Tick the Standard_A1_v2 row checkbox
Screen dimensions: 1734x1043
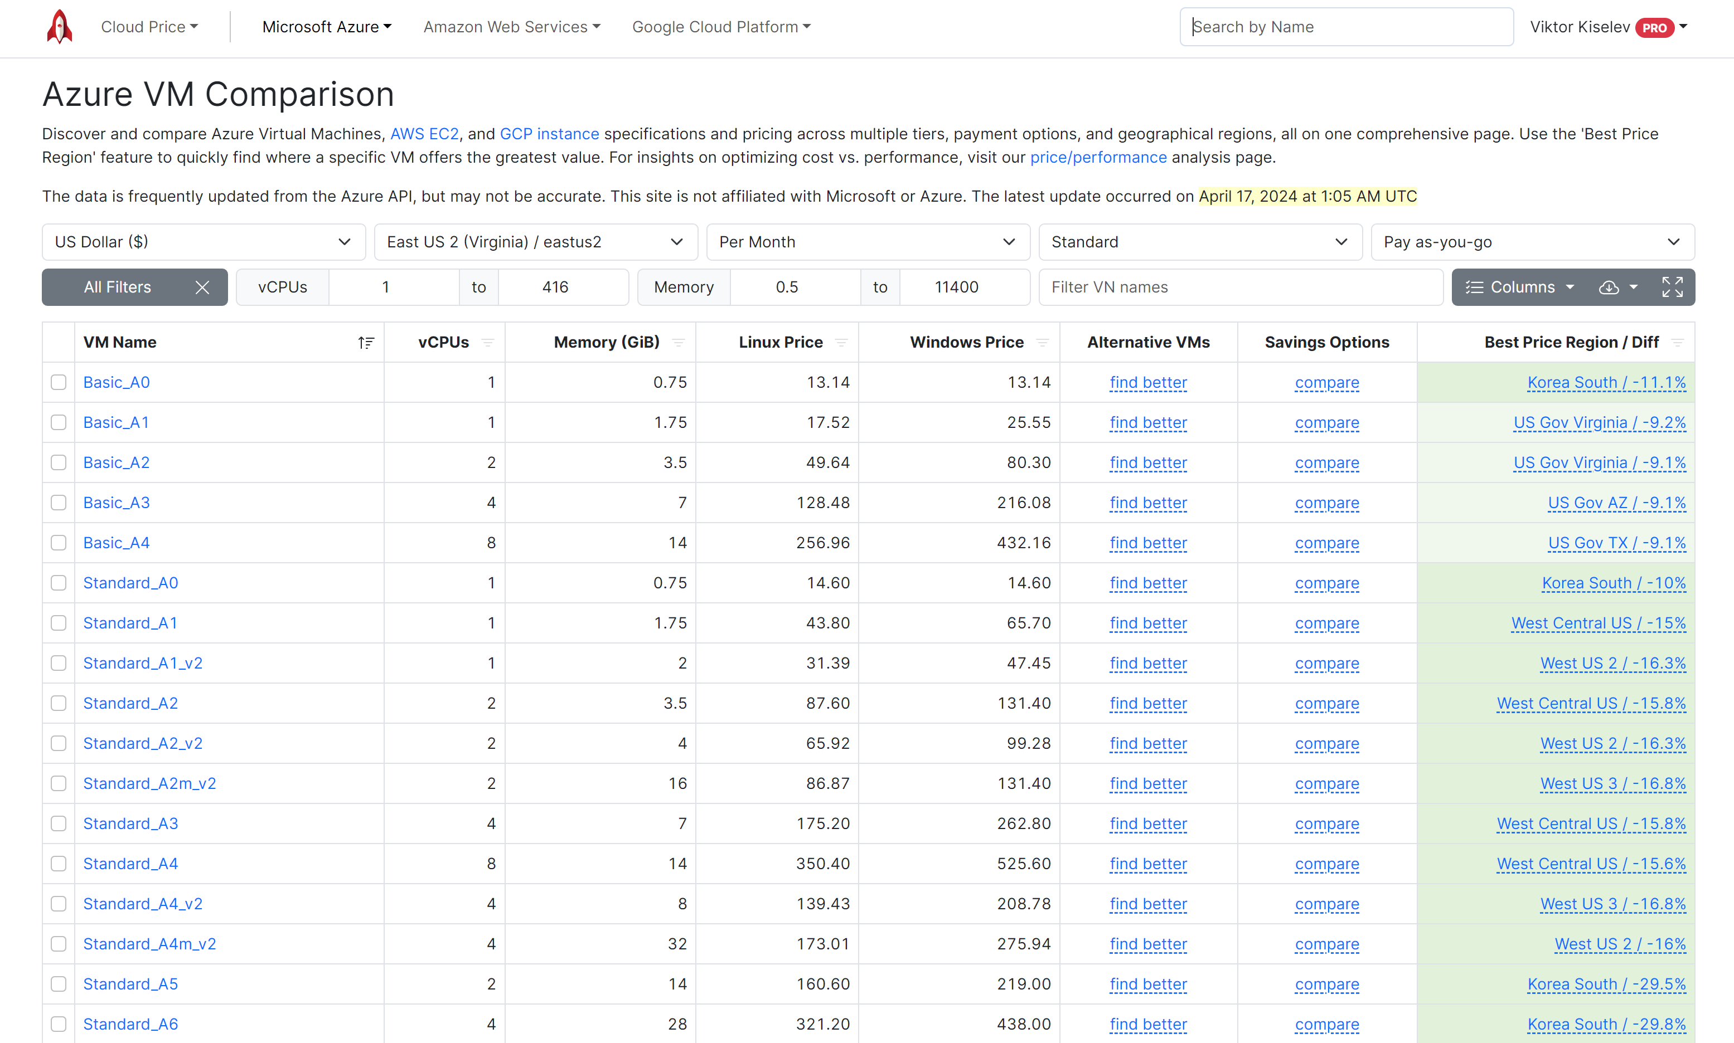(59, 663)
